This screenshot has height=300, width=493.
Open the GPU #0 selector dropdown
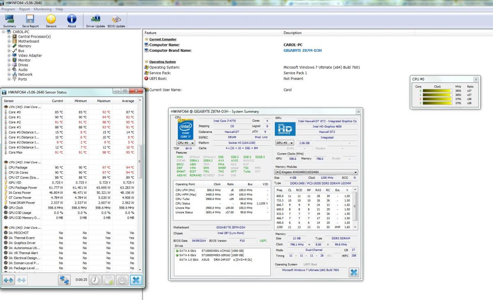(x=284, y=143)
